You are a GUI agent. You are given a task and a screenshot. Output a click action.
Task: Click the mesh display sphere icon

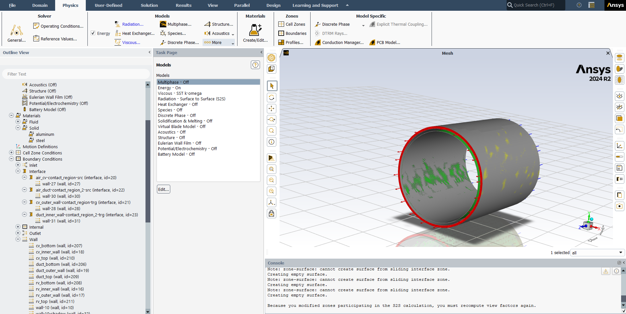(271, 58)
